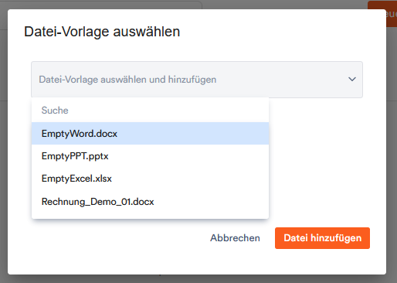Choose the EmptyPPT.pptx template
The width and height of the screenshot is (397, 283).
pyautogui.click(x=150, y=156)
